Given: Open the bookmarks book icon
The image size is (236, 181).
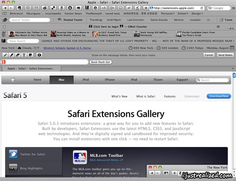Looking at the screenshot, I should click(5, 14).
